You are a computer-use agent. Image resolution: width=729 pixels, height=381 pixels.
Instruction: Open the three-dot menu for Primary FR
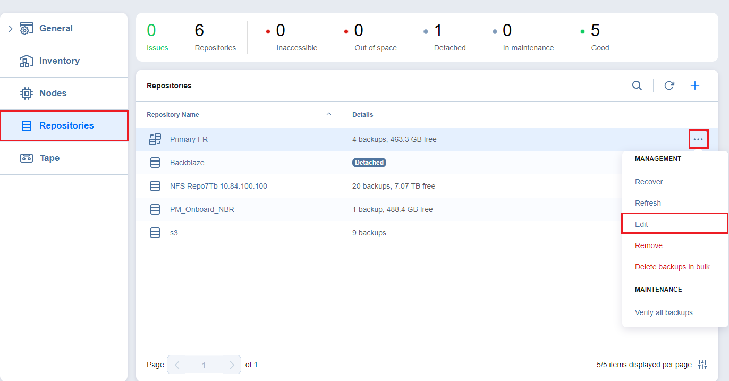click(698, 139)
